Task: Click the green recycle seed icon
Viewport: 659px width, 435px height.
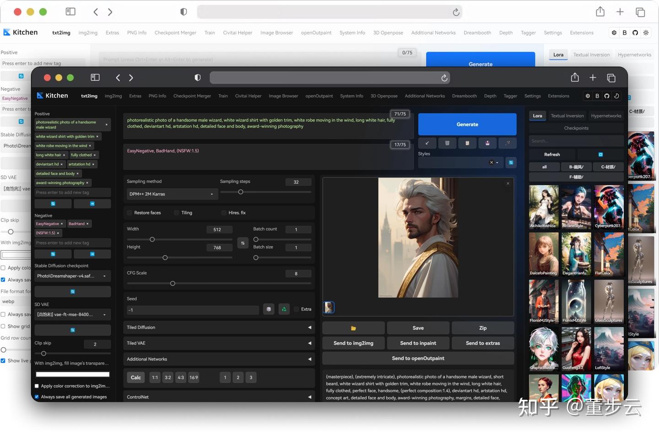Action: tap(284, 309)
